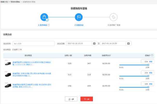This screenshot has height=104, width=157.
Task: Click help icon beside step 1 label
Action: tap(49, 25)
